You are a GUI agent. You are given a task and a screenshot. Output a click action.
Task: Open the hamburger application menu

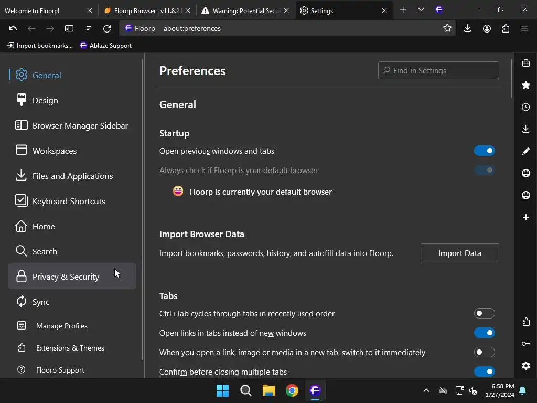tap(524, 28)
